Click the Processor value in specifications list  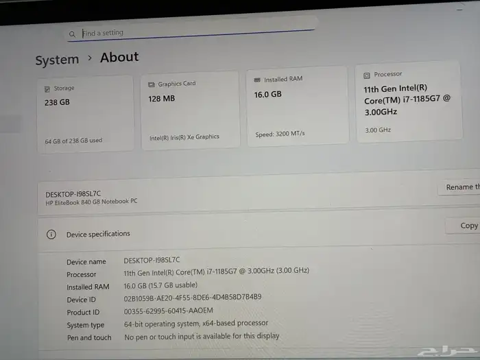coord(217,272)
